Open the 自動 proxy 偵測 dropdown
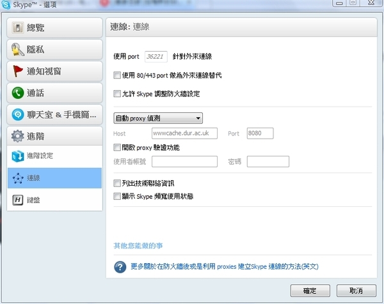This screenshot has height=304, width=384. pos(158,118)
